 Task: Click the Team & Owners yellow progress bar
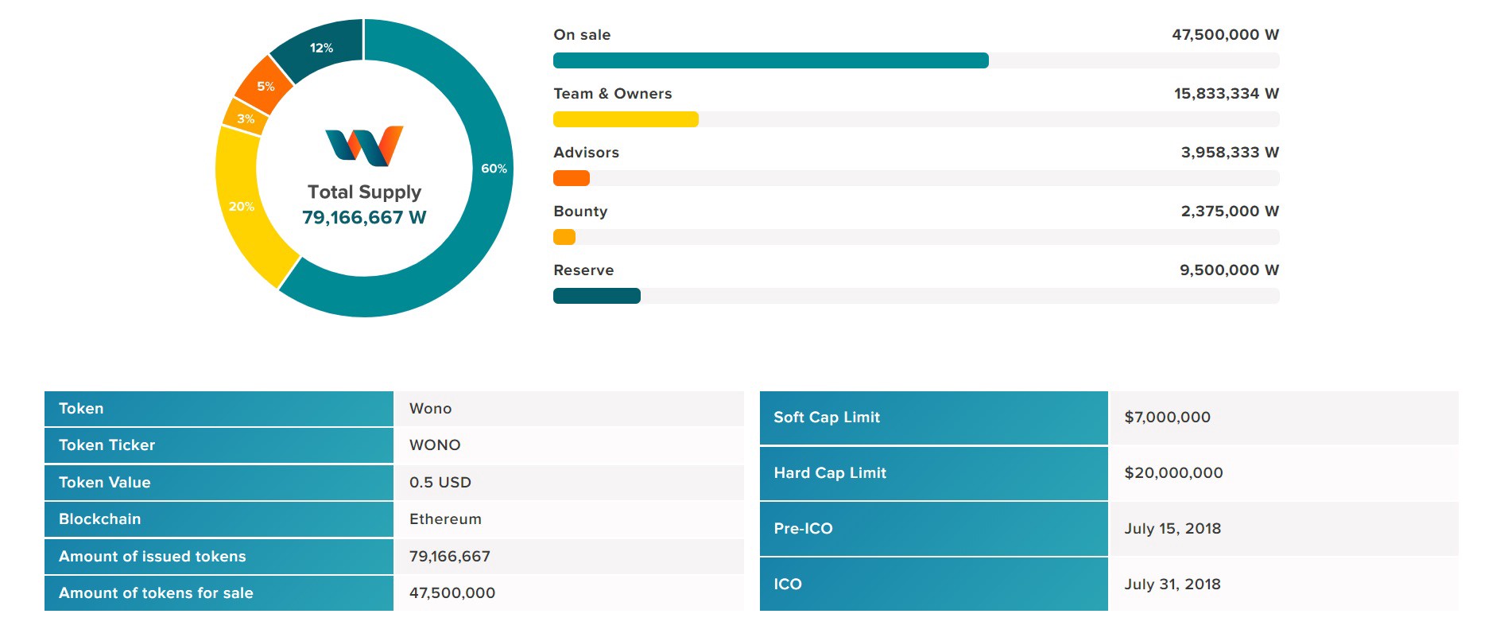point(626,119)
